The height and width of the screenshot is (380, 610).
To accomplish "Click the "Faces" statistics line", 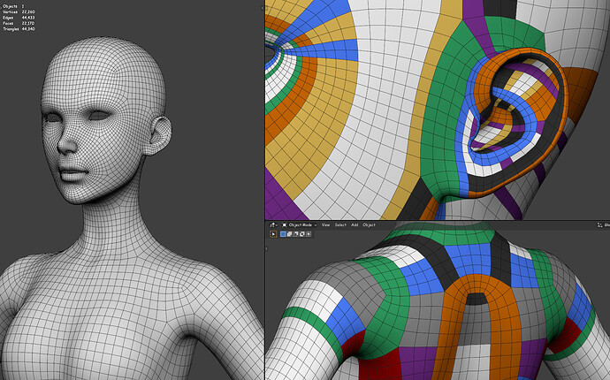I will (19, 23).
